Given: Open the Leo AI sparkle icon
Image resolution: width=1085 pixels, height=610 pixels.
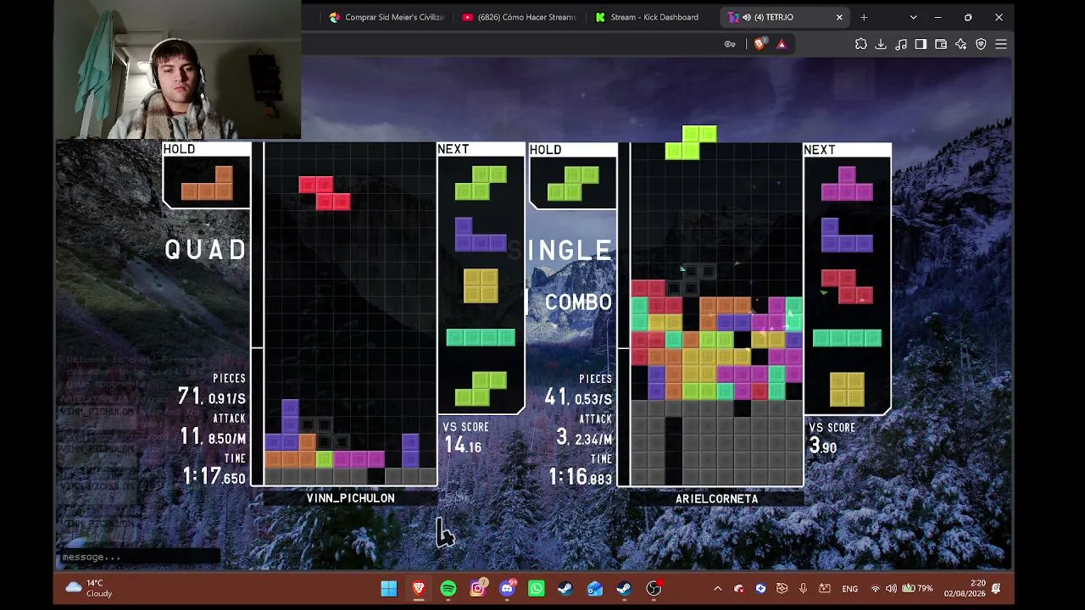Looking at the screenshot, I should [x=960, y=44].
